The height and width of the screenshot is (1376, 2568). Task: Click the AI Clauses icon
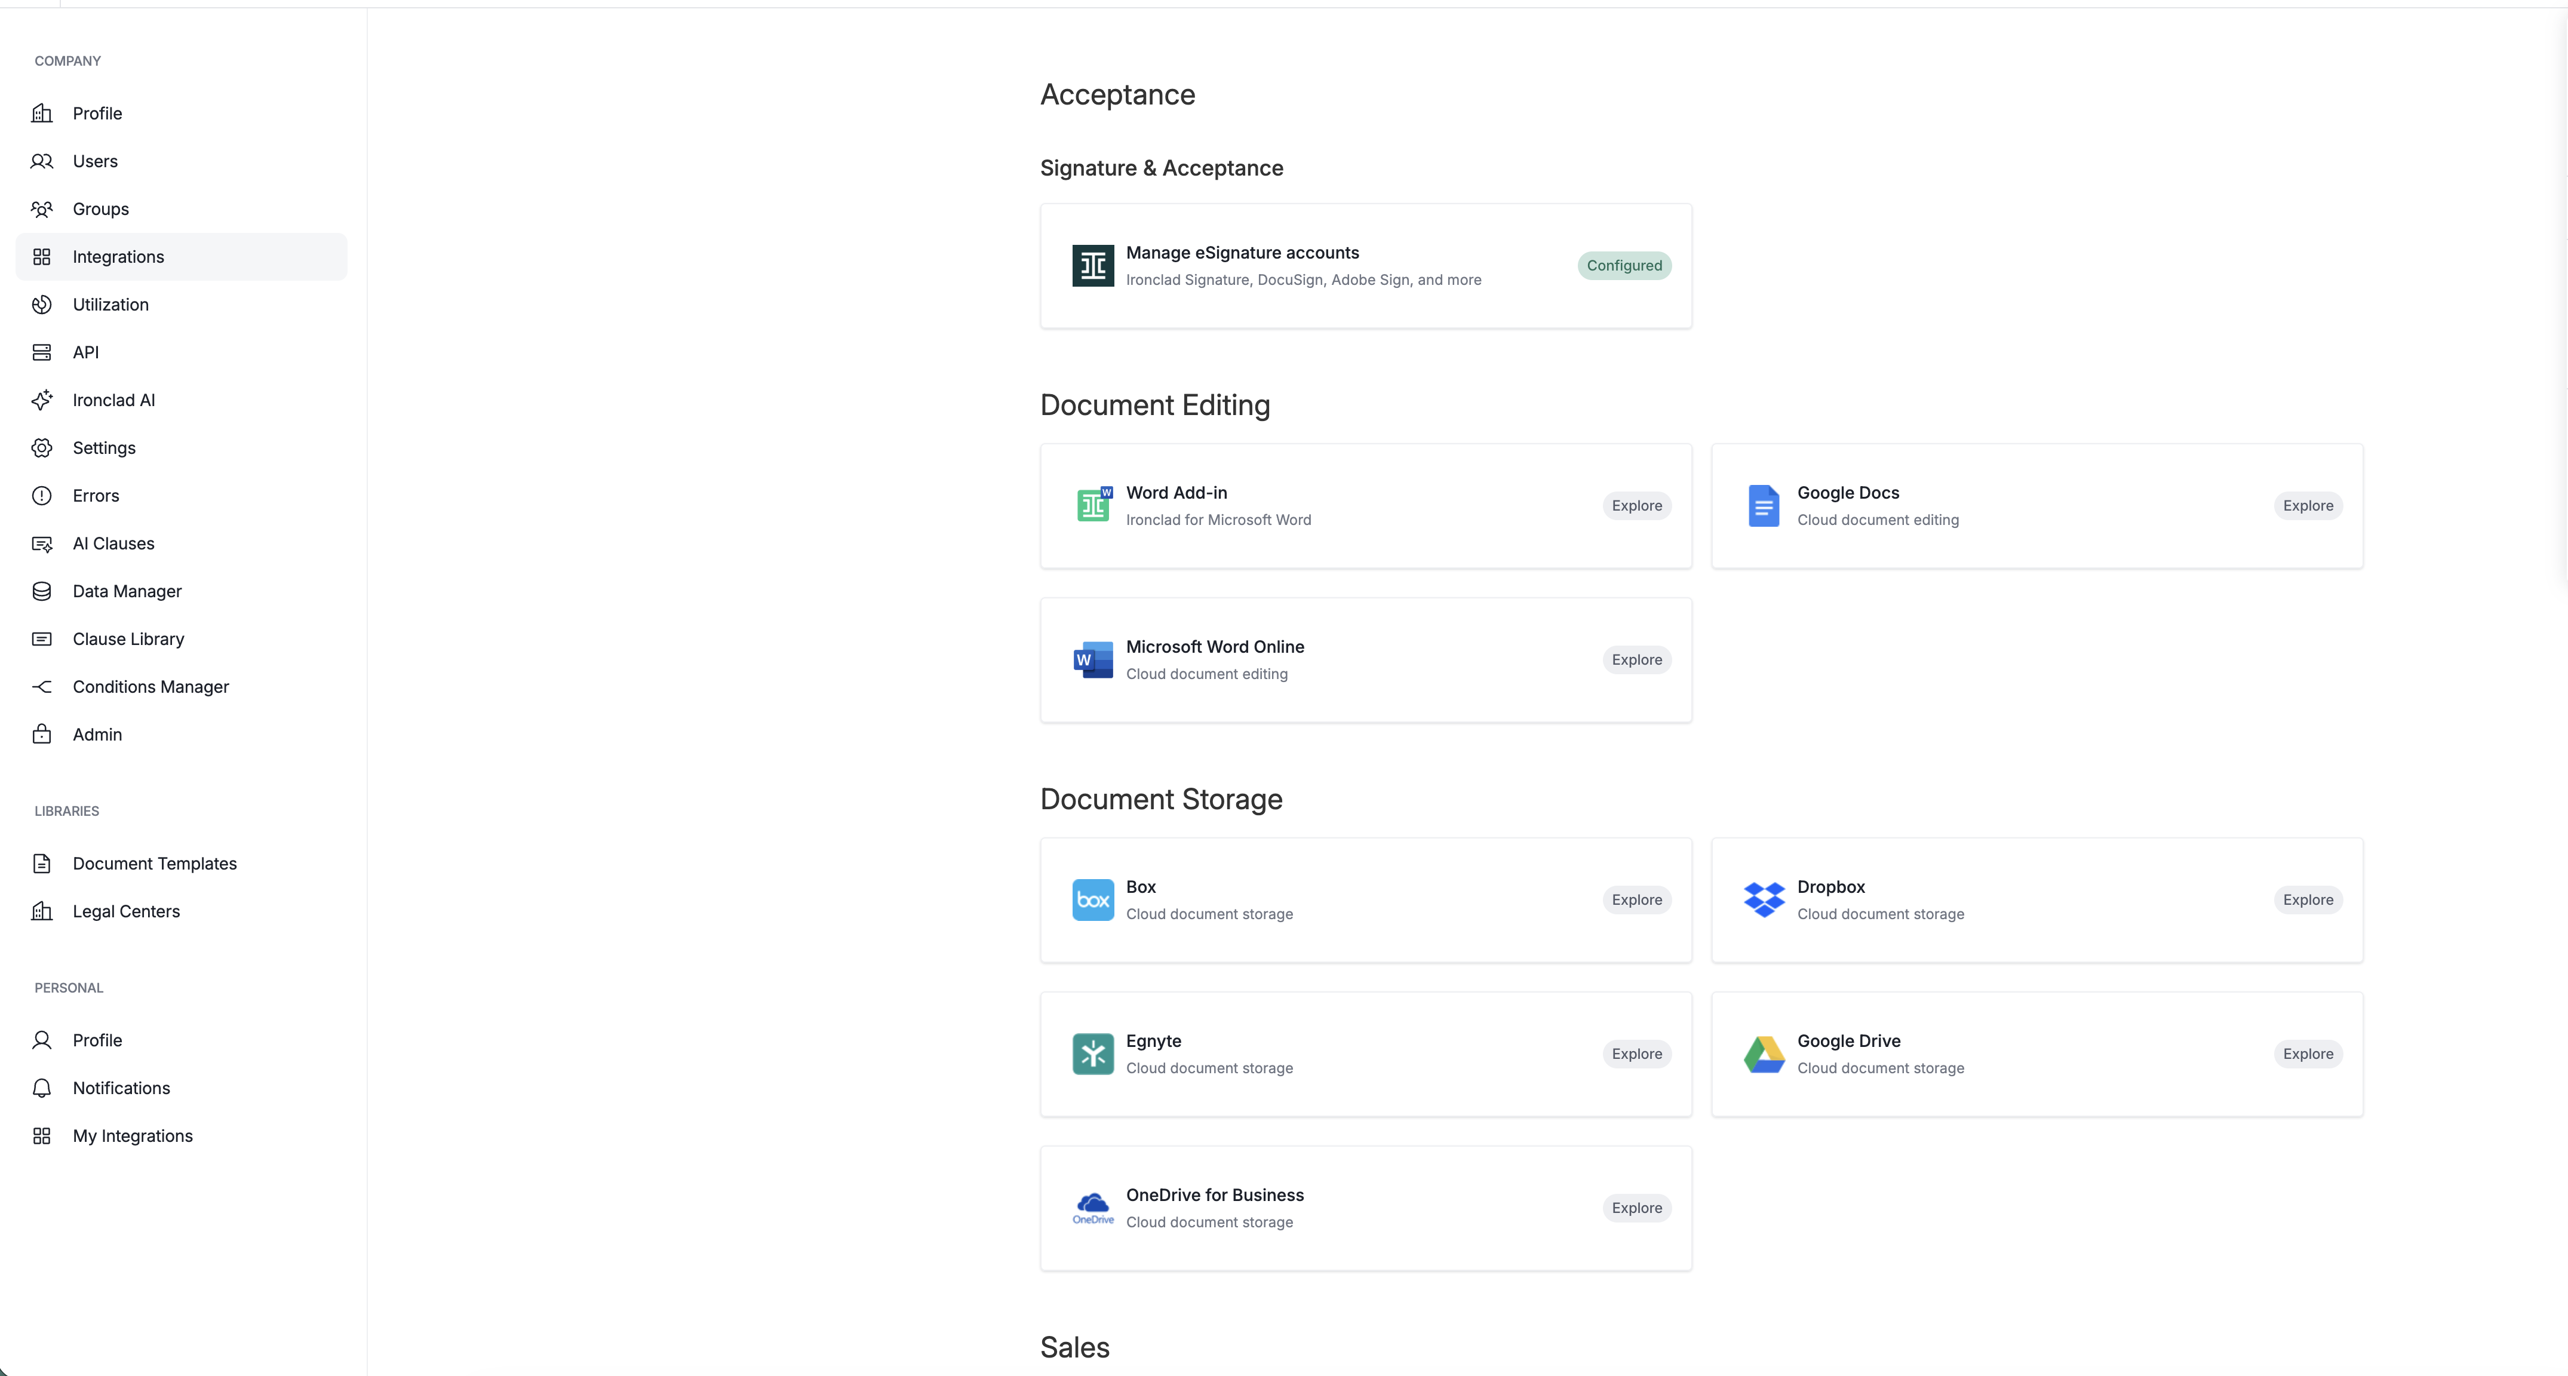42,543
